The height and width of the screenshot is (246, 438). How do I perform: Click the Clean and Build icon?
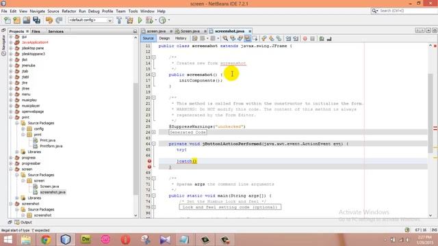[x=129, y=20]
